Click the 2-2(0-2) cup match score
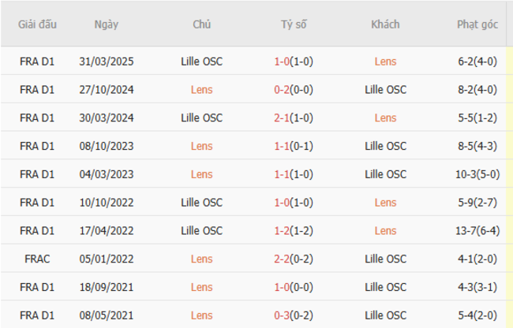This screenshot has width=513, height=328. 294,259
